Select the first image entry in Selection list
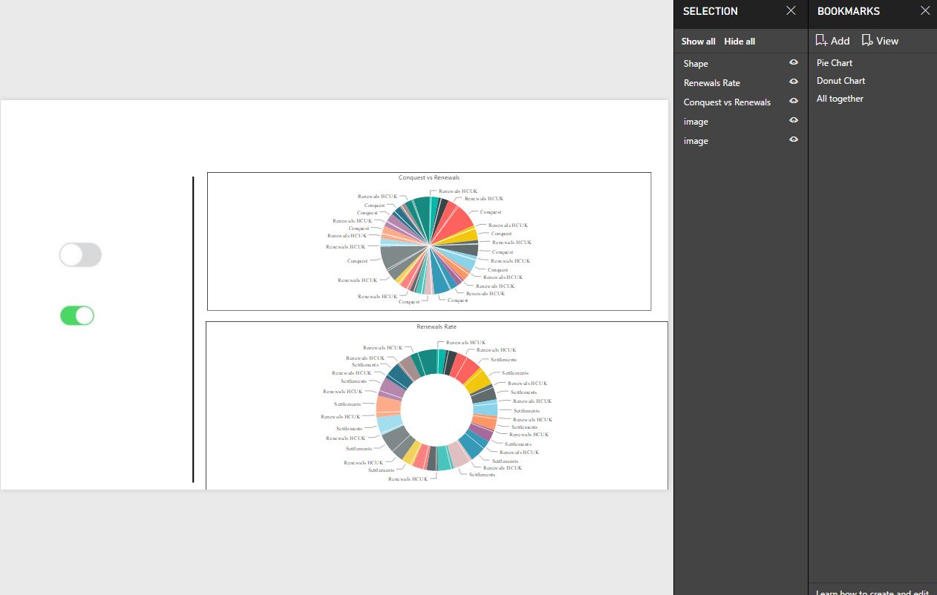Image resolution: width=937 pixels, height=595 pixels. 696,122
